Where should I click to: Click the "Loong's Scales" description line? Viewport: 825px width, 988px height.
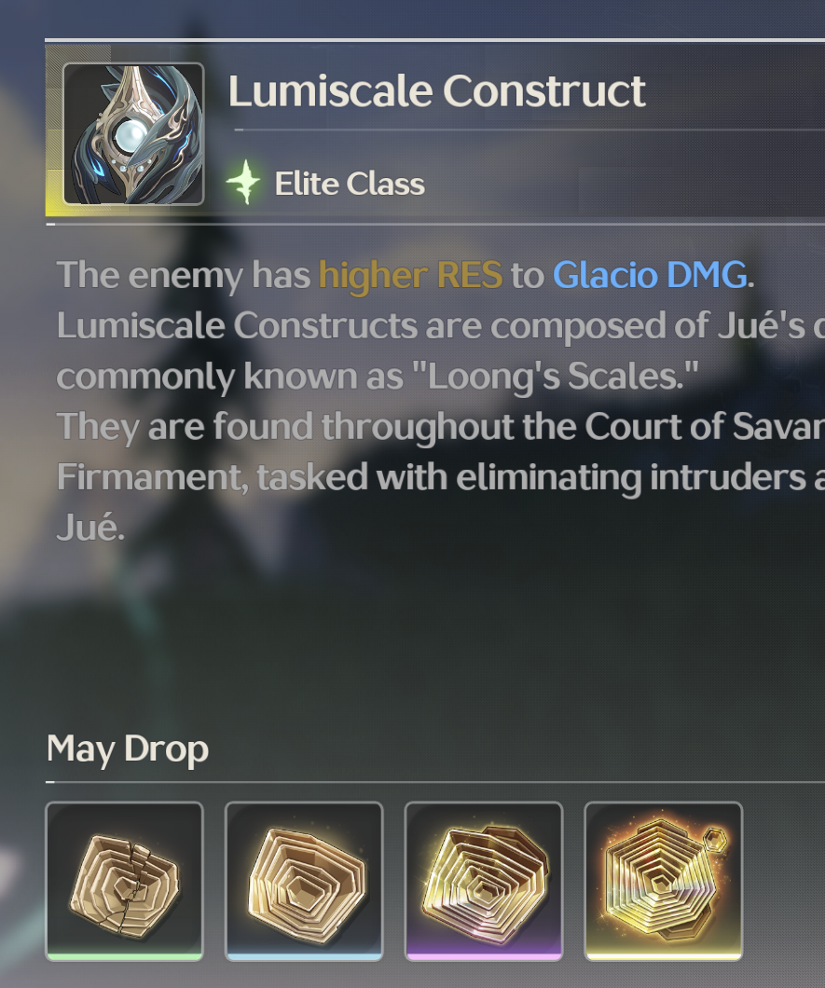[x=378, y=377]
